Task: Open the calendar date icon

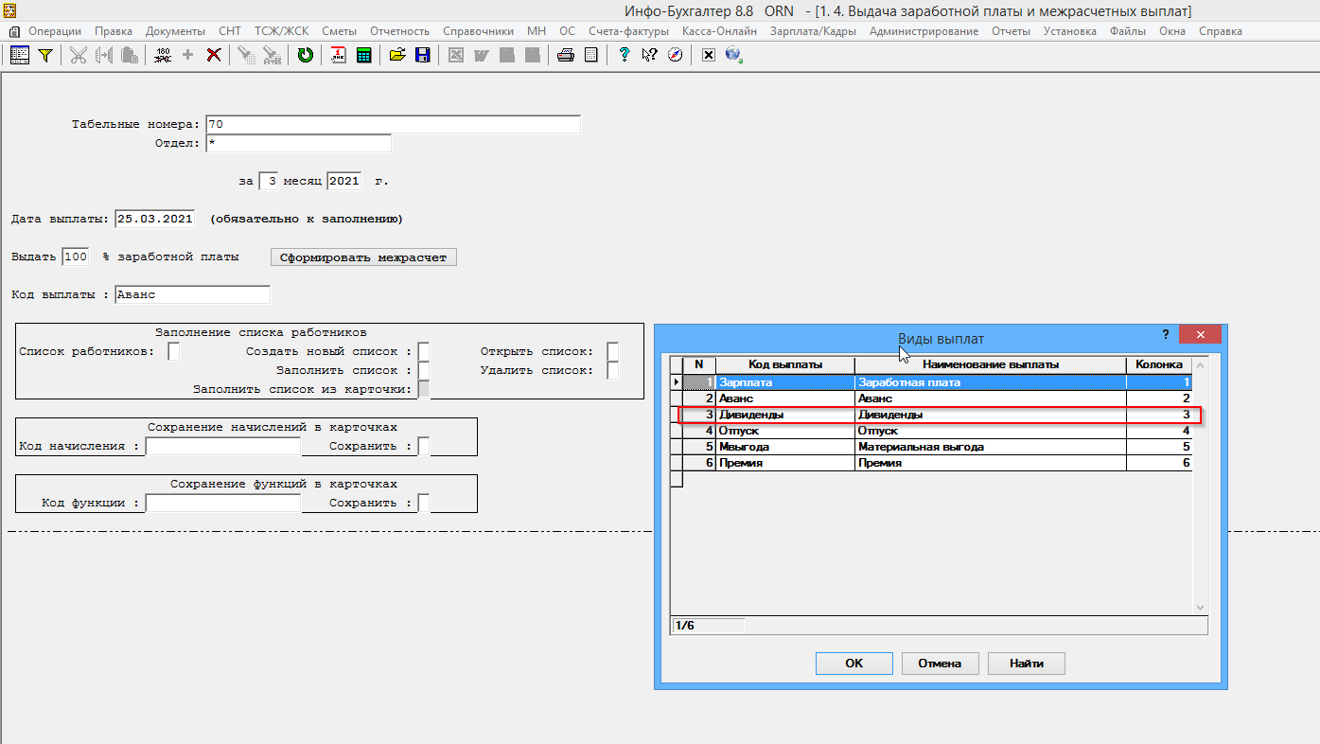Action: click(339, 55)
